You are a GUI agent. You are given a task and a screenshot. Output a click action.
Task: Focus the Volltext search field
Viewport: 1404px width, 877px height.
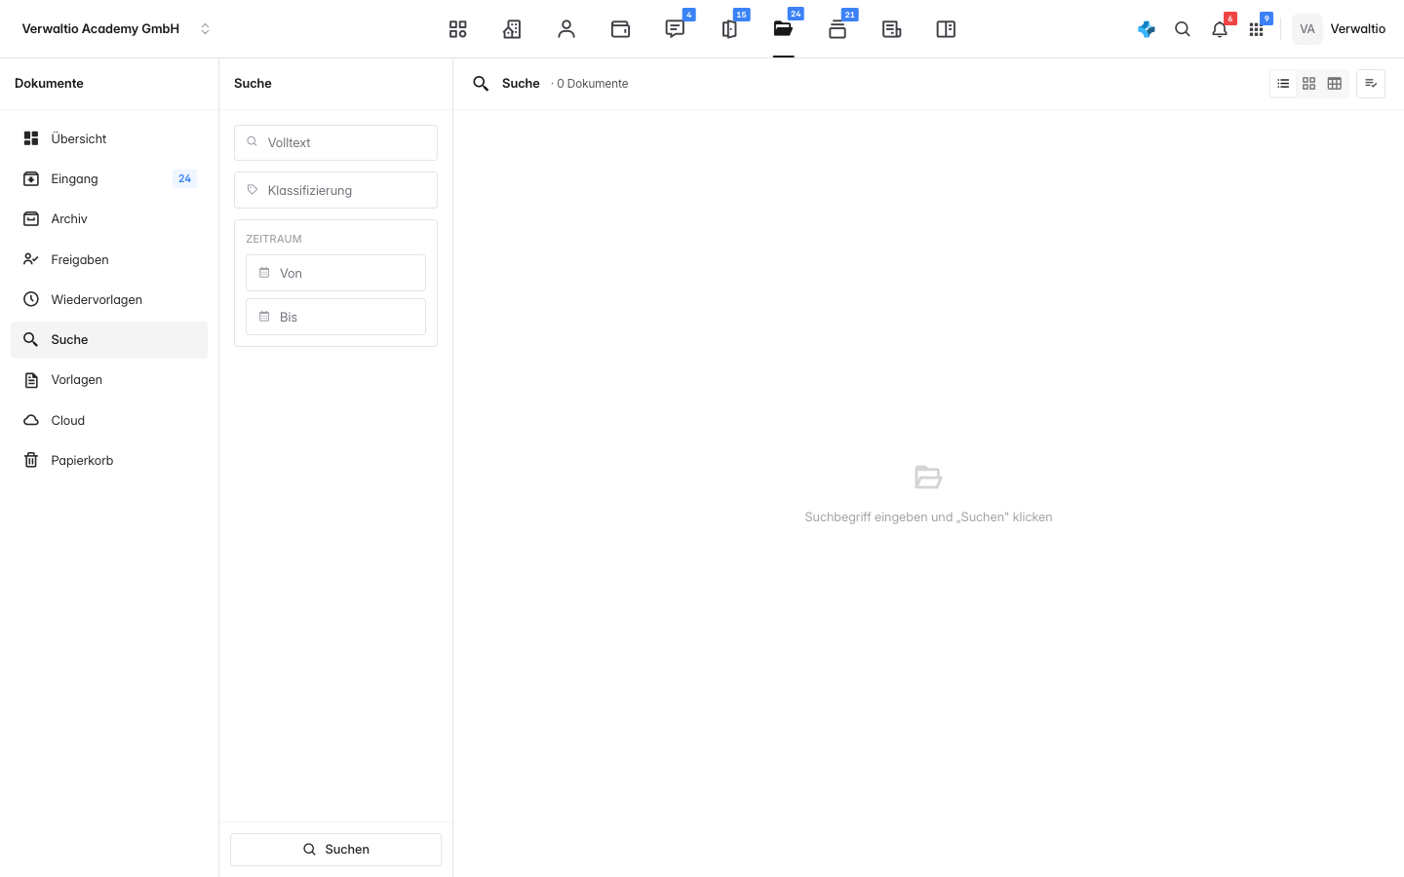point(335,142)
